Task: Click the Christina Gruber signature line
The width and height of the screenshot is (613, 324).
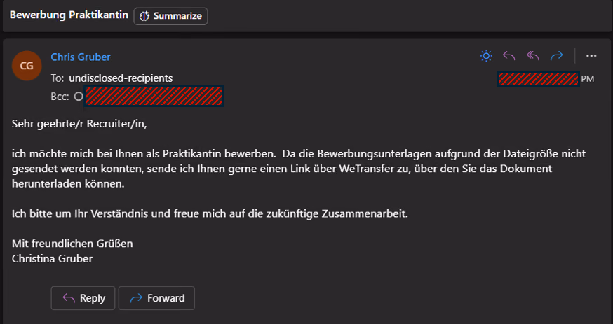Action: tap(53, 258)
